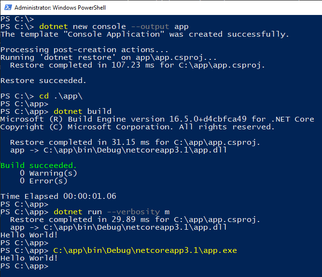Click the 'dotnet new console --output app' command

pyautogui.click(x=114, y=27)
